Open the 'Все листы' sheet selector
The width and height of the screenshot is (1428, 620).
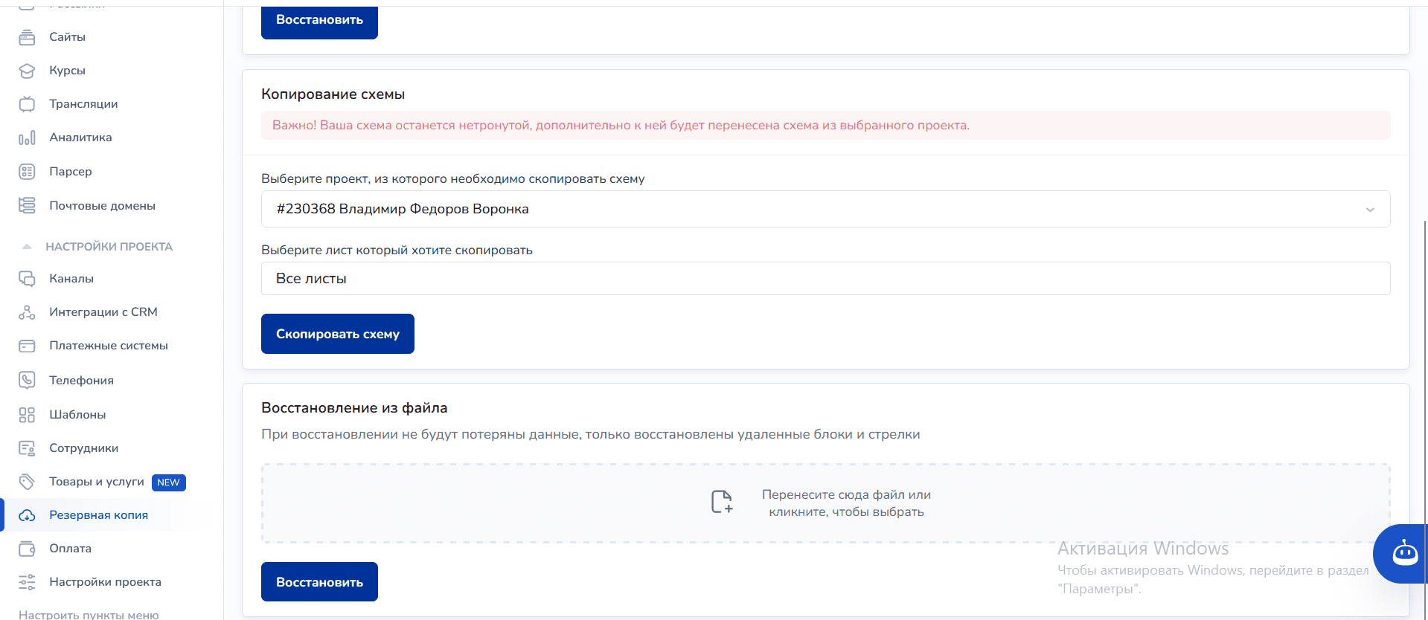coord(825,279)
